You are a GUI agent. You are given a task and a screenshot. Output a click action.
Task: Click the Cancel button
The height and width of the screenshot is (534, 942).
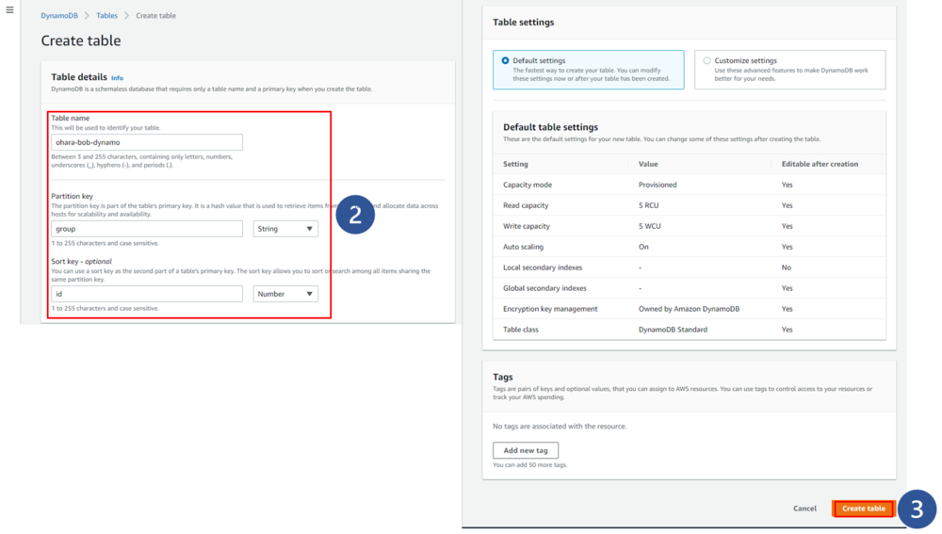click(x=804, y=509)
